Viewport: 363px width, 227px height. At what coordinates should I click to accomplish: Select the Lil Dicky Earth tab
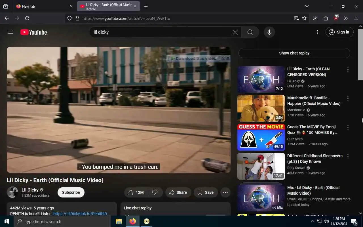[x=108, y=6]
